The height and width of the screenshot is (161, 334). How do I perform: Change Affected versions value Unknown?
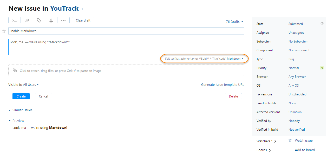tap(295, 112)
